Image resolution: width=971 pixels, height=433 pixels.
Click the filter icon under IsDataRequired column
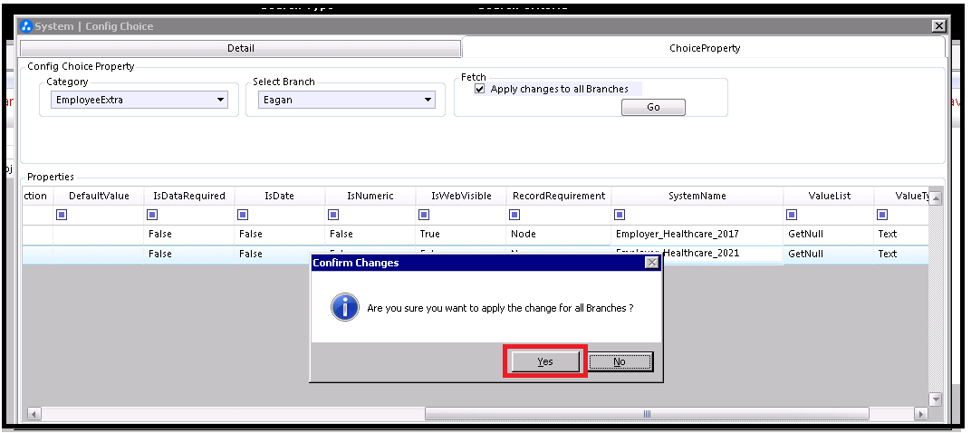point(152,215)
